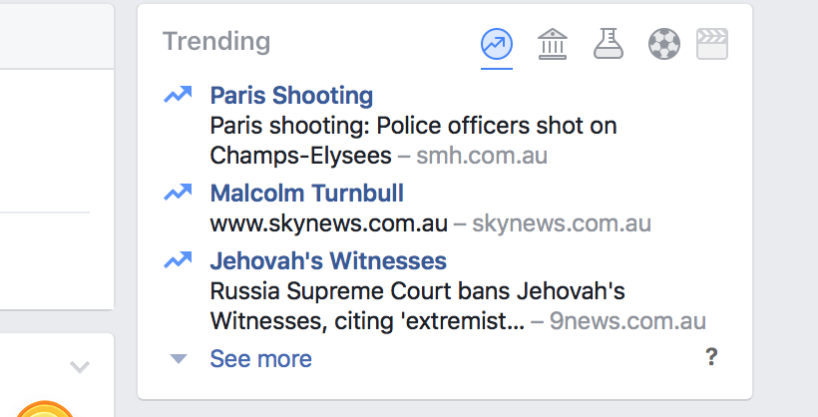Open the Jehovah's Witnesses trending topic

328,261
